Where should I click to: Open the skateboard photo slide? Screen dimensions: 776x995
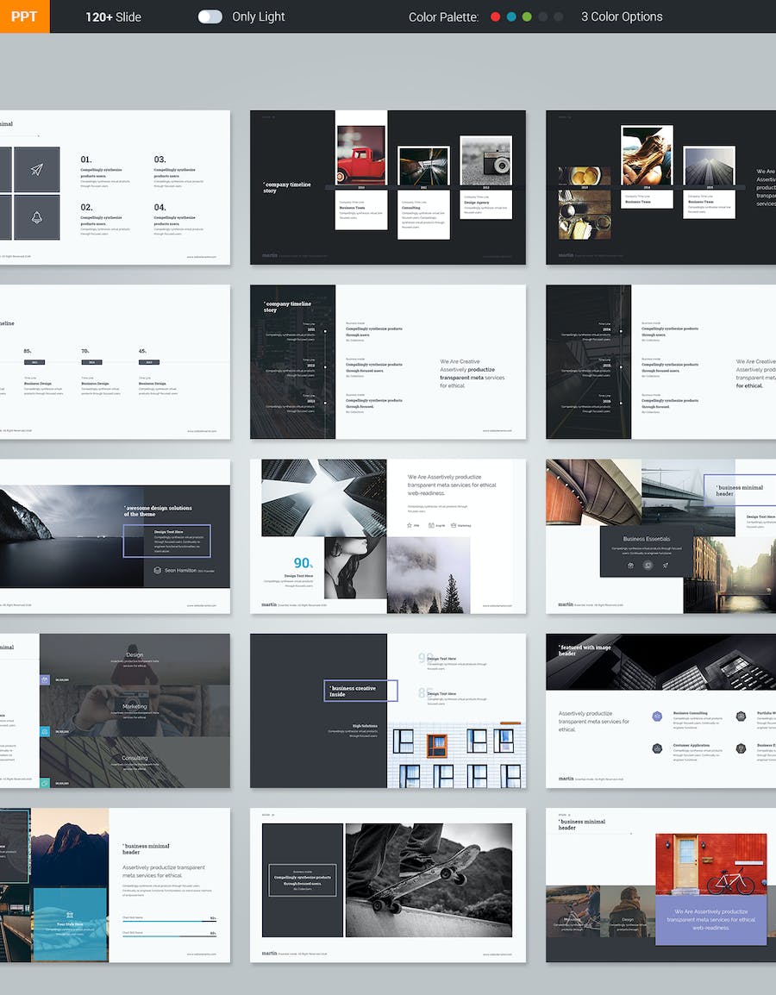click(x=429, y=879)
